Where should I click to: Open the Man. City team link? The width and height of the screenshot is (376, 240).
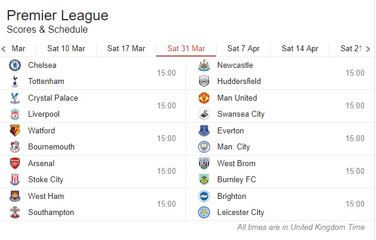233,147
